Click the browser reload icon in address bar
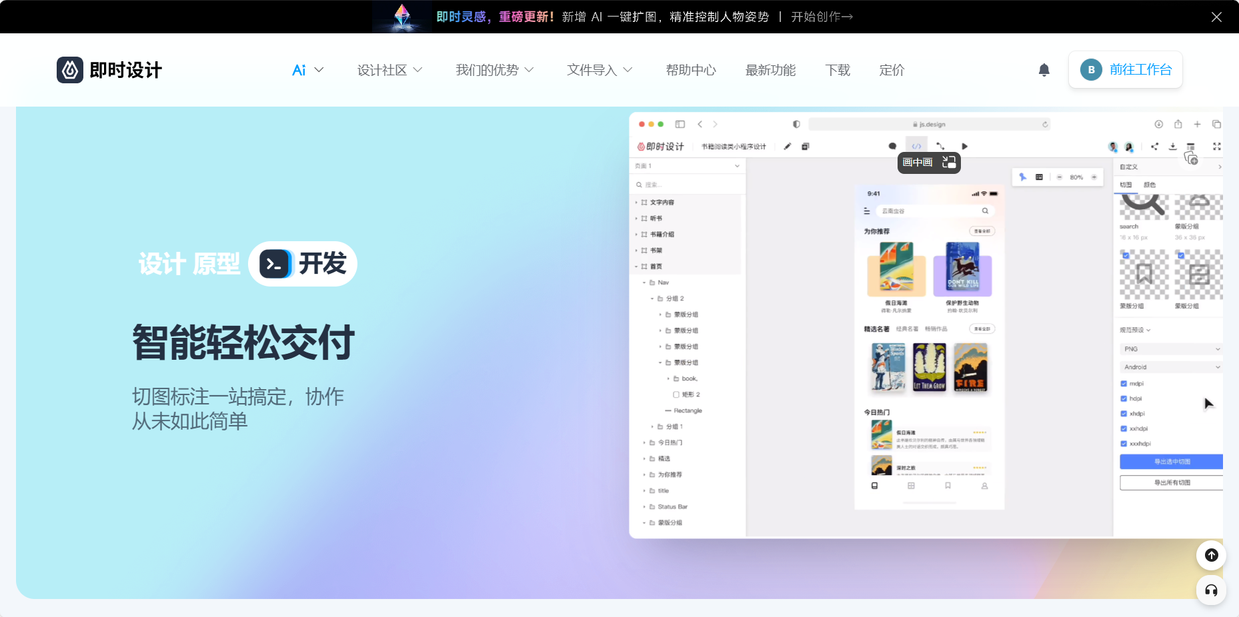The width and height of the screenshot is (1239, 617). 1045,125
